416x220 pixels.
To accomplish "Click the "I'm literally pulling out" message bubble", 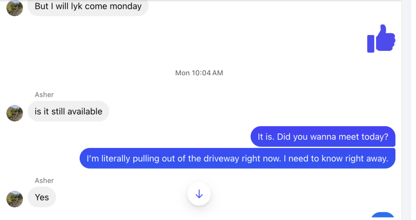I will pos(237,158).
